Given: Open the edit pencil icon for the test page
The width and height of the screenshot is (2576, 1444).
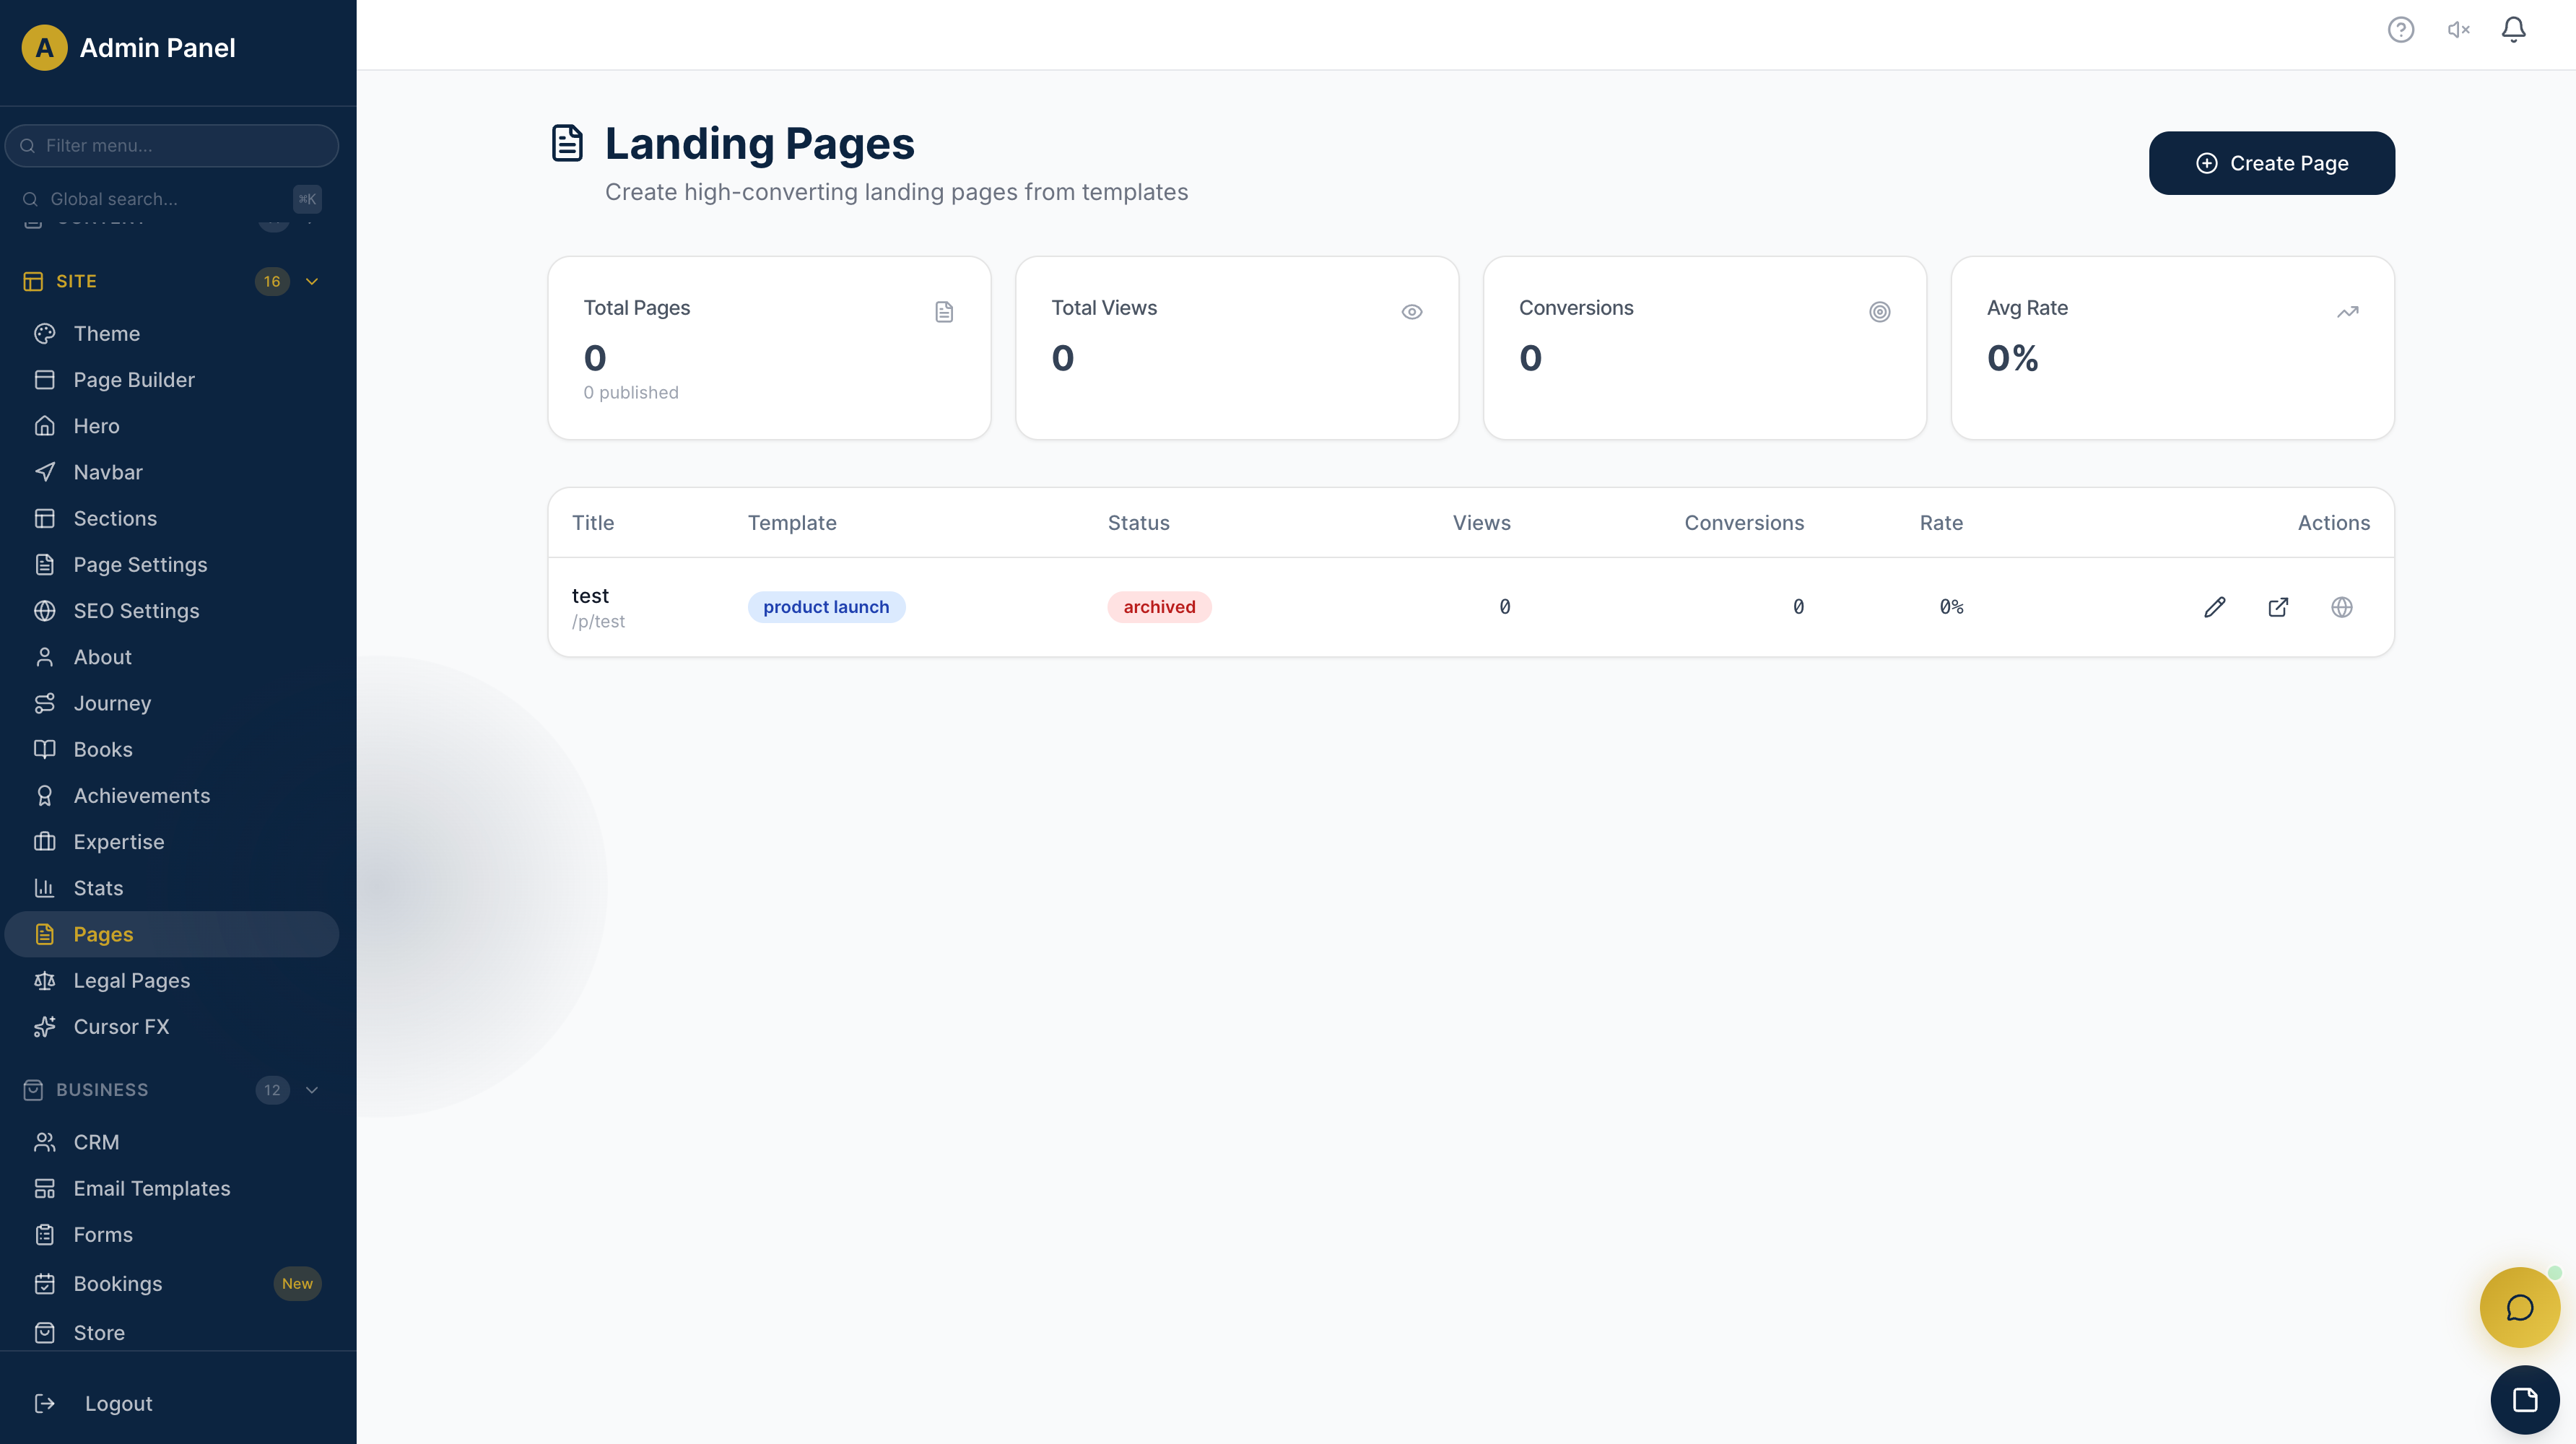Looking at the screenshot, I should 2215,607.
